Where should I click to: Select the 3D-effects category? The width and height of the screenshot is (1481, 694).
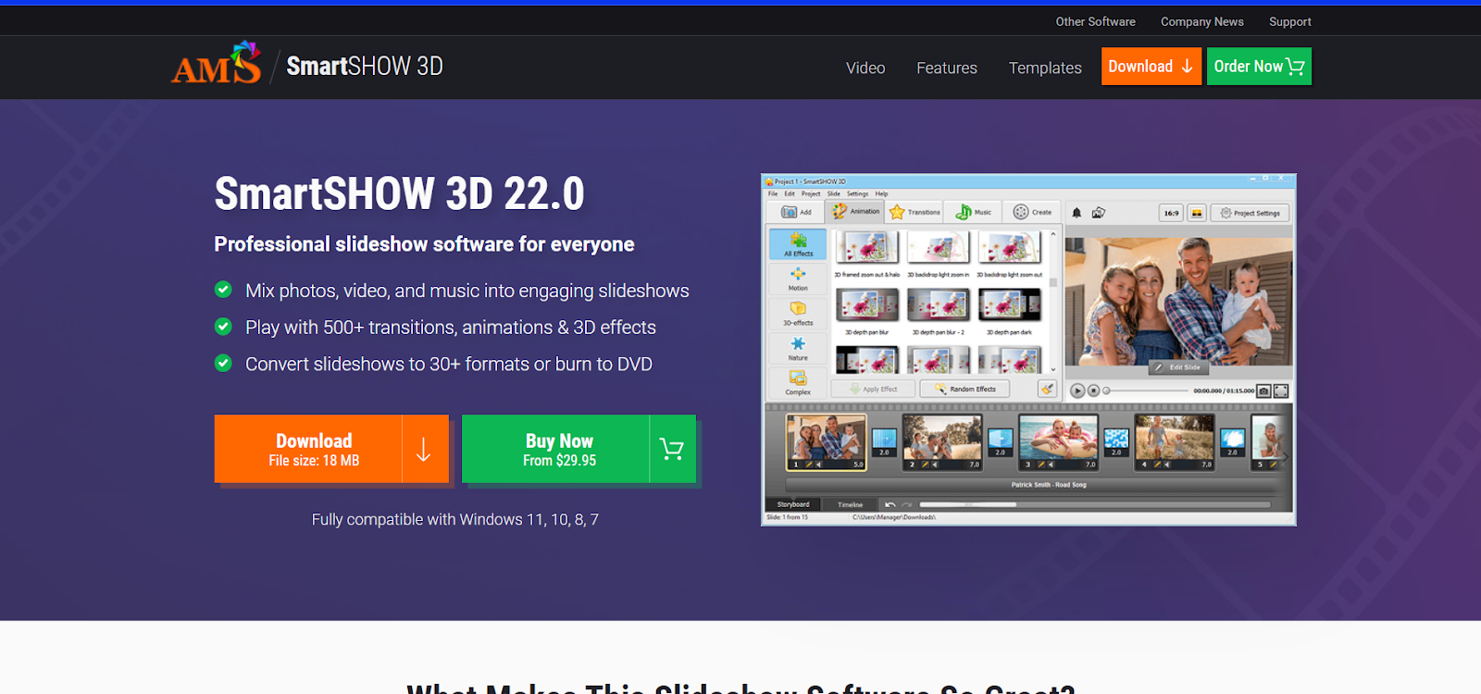[798, 314]
